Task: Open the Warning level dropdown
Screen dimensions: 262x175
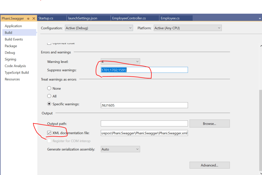Action: [x=120, y=62]
